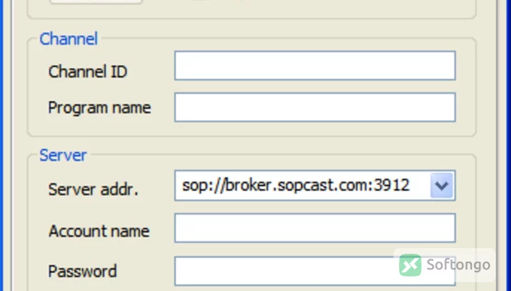Click the Account name label
Screen dimensions: 511x291
[x=99, y=231]
